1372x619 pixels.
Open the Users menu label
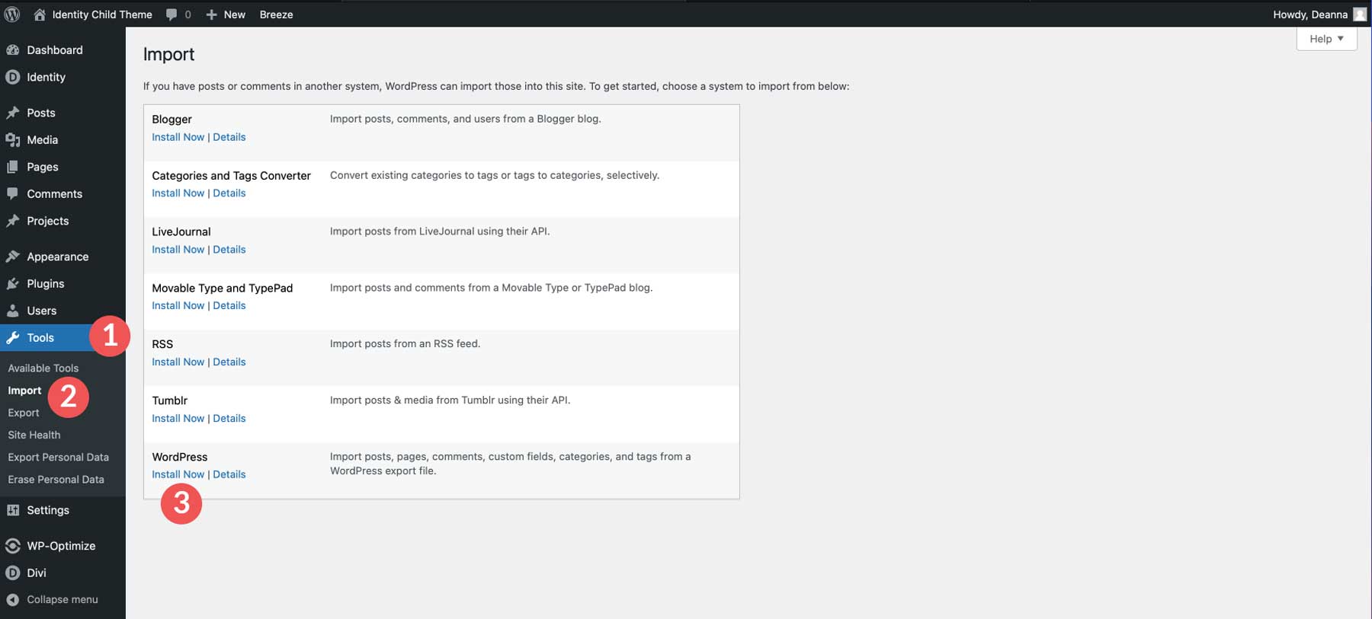pyautogui.click(x=42, y=311)
